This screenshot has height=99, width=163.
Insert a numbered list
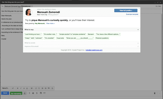click(36, 88)
